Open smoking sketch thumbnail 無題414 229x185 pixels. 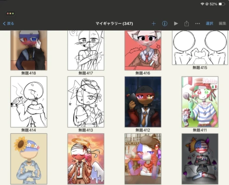[x=29, y=102]
